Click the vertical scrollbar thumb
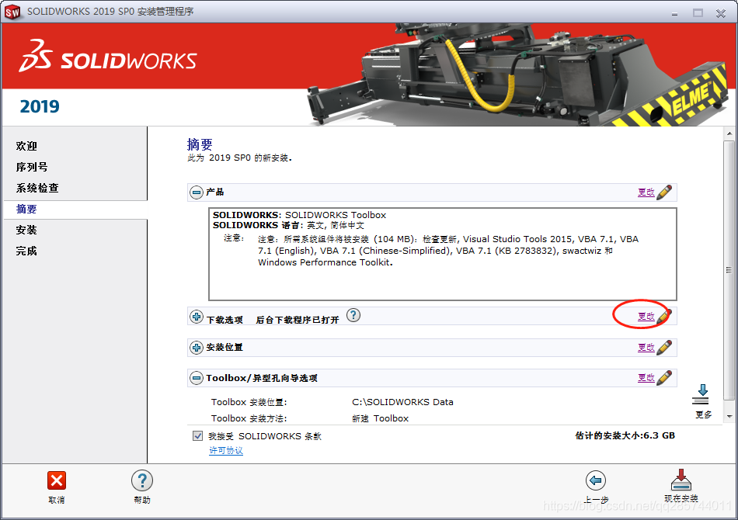738x520 pixels. point(729,270)
